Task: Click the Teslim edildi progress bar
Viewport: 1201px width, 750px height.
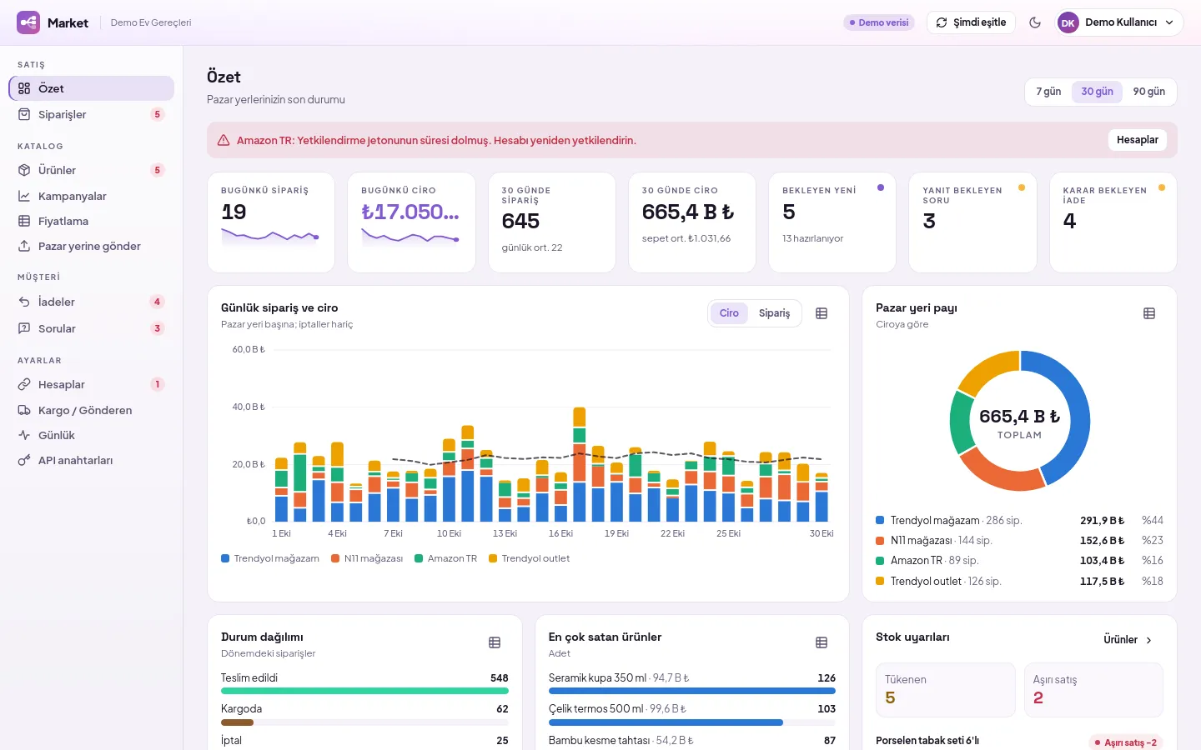Action: 364,691
